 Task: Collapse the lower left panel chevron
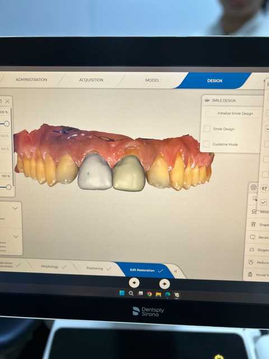[x=16, y=236]
